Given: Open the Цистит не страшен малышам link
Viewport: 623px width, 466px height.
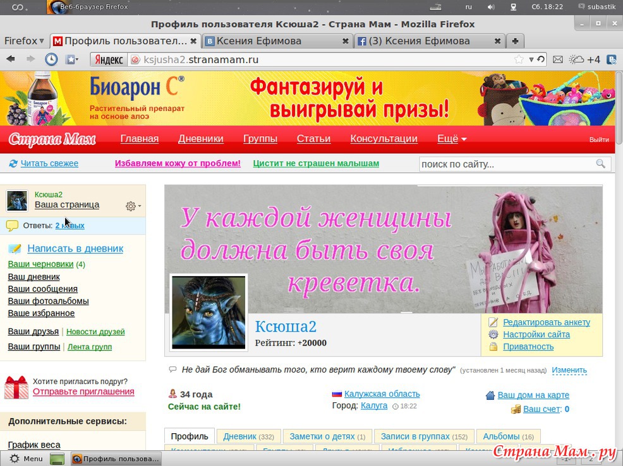Looking at the screenshot, I should tap(316, 163).
